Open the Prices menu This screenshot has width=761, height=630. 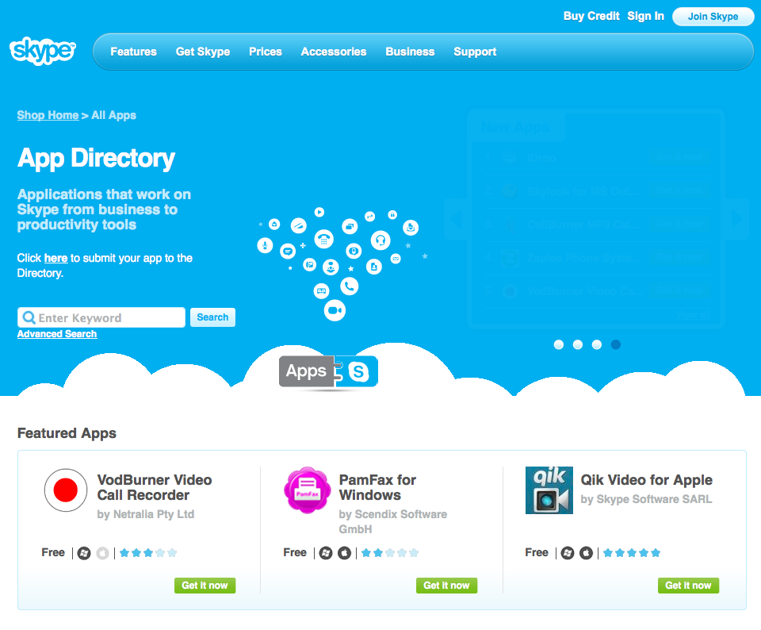tap(266, 52)
